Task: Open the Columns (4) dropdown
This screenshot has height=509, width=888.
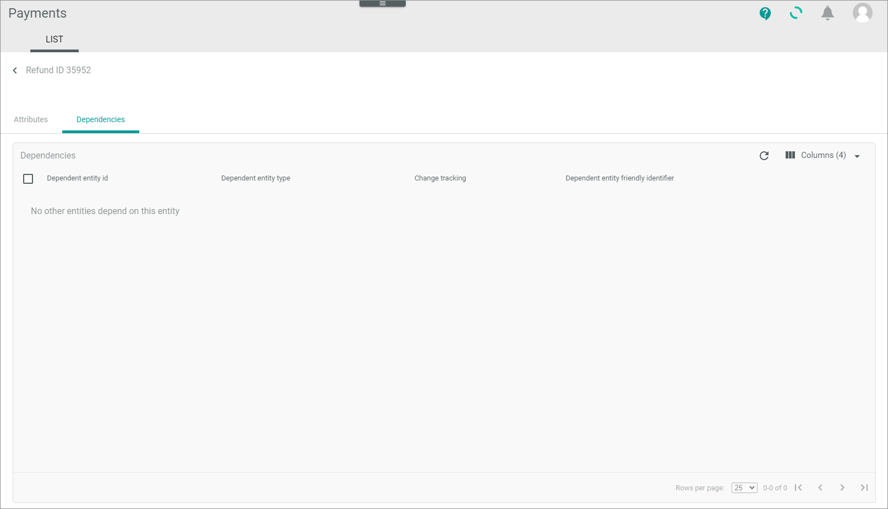Action: [x=823, y=155]
